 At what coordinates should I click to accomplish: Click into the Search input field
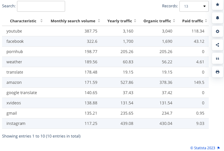coord(41,6)
